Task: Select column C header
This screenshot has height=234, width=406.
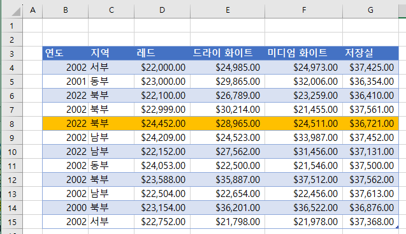Action: (112, 10)
